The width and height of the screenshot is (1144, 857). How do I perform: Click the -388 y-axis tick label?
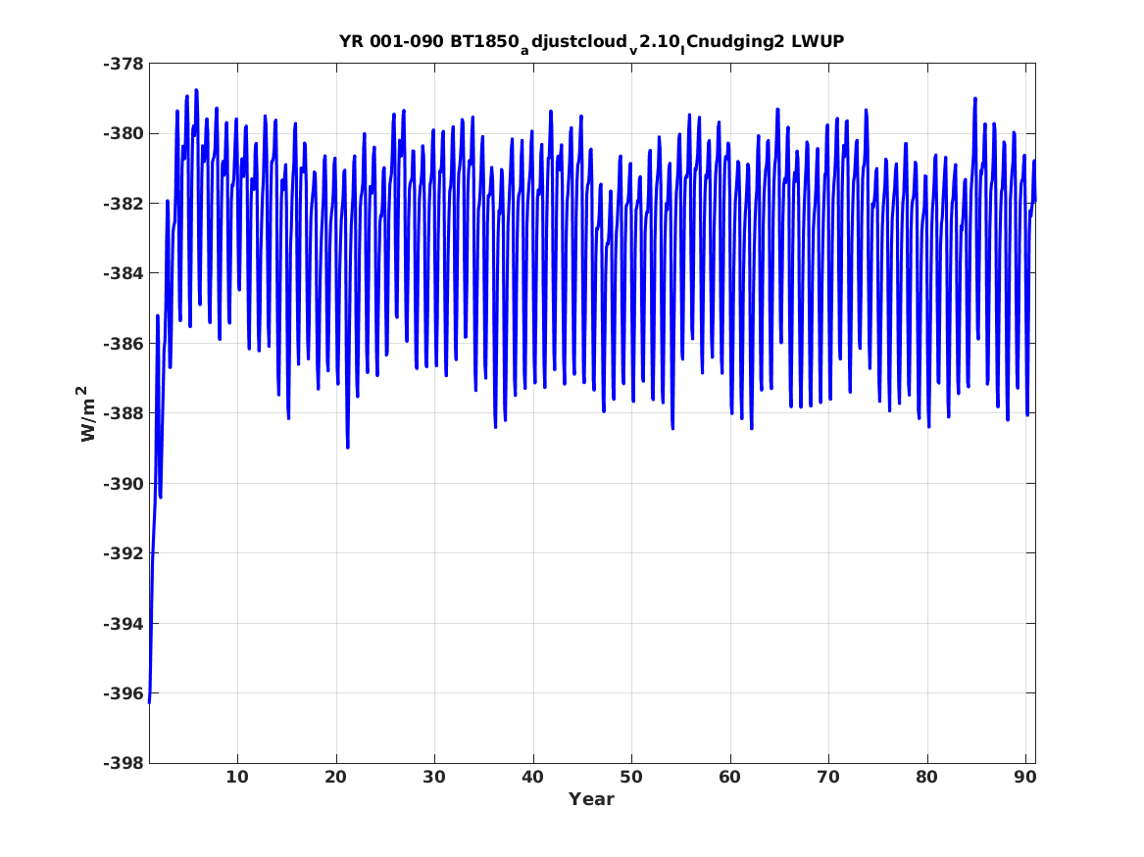[124, 414]
